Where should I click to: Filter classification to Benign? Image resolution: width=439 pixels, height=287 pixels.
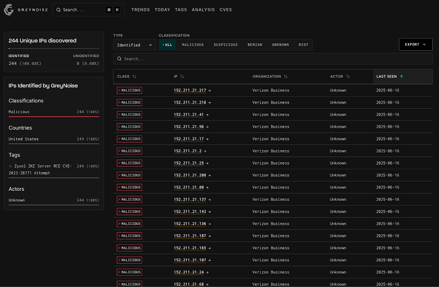255,45
